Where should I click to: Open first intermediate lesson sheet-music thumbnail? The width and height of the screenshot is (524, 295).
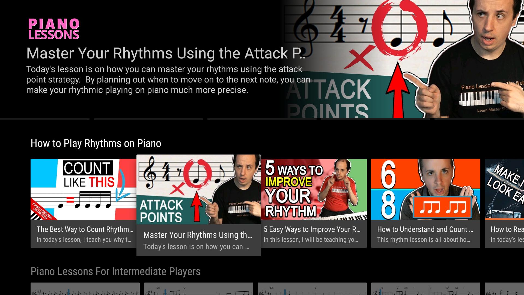[85, 289]
